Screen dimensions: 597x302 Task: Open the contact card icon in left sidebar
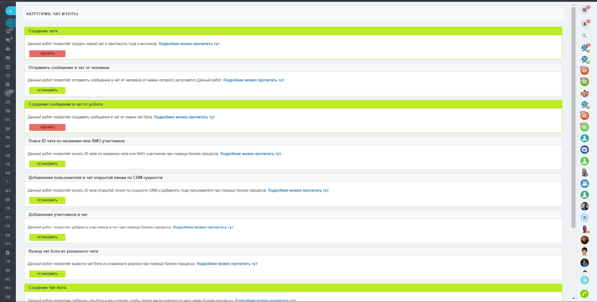(x=8, y=111)
